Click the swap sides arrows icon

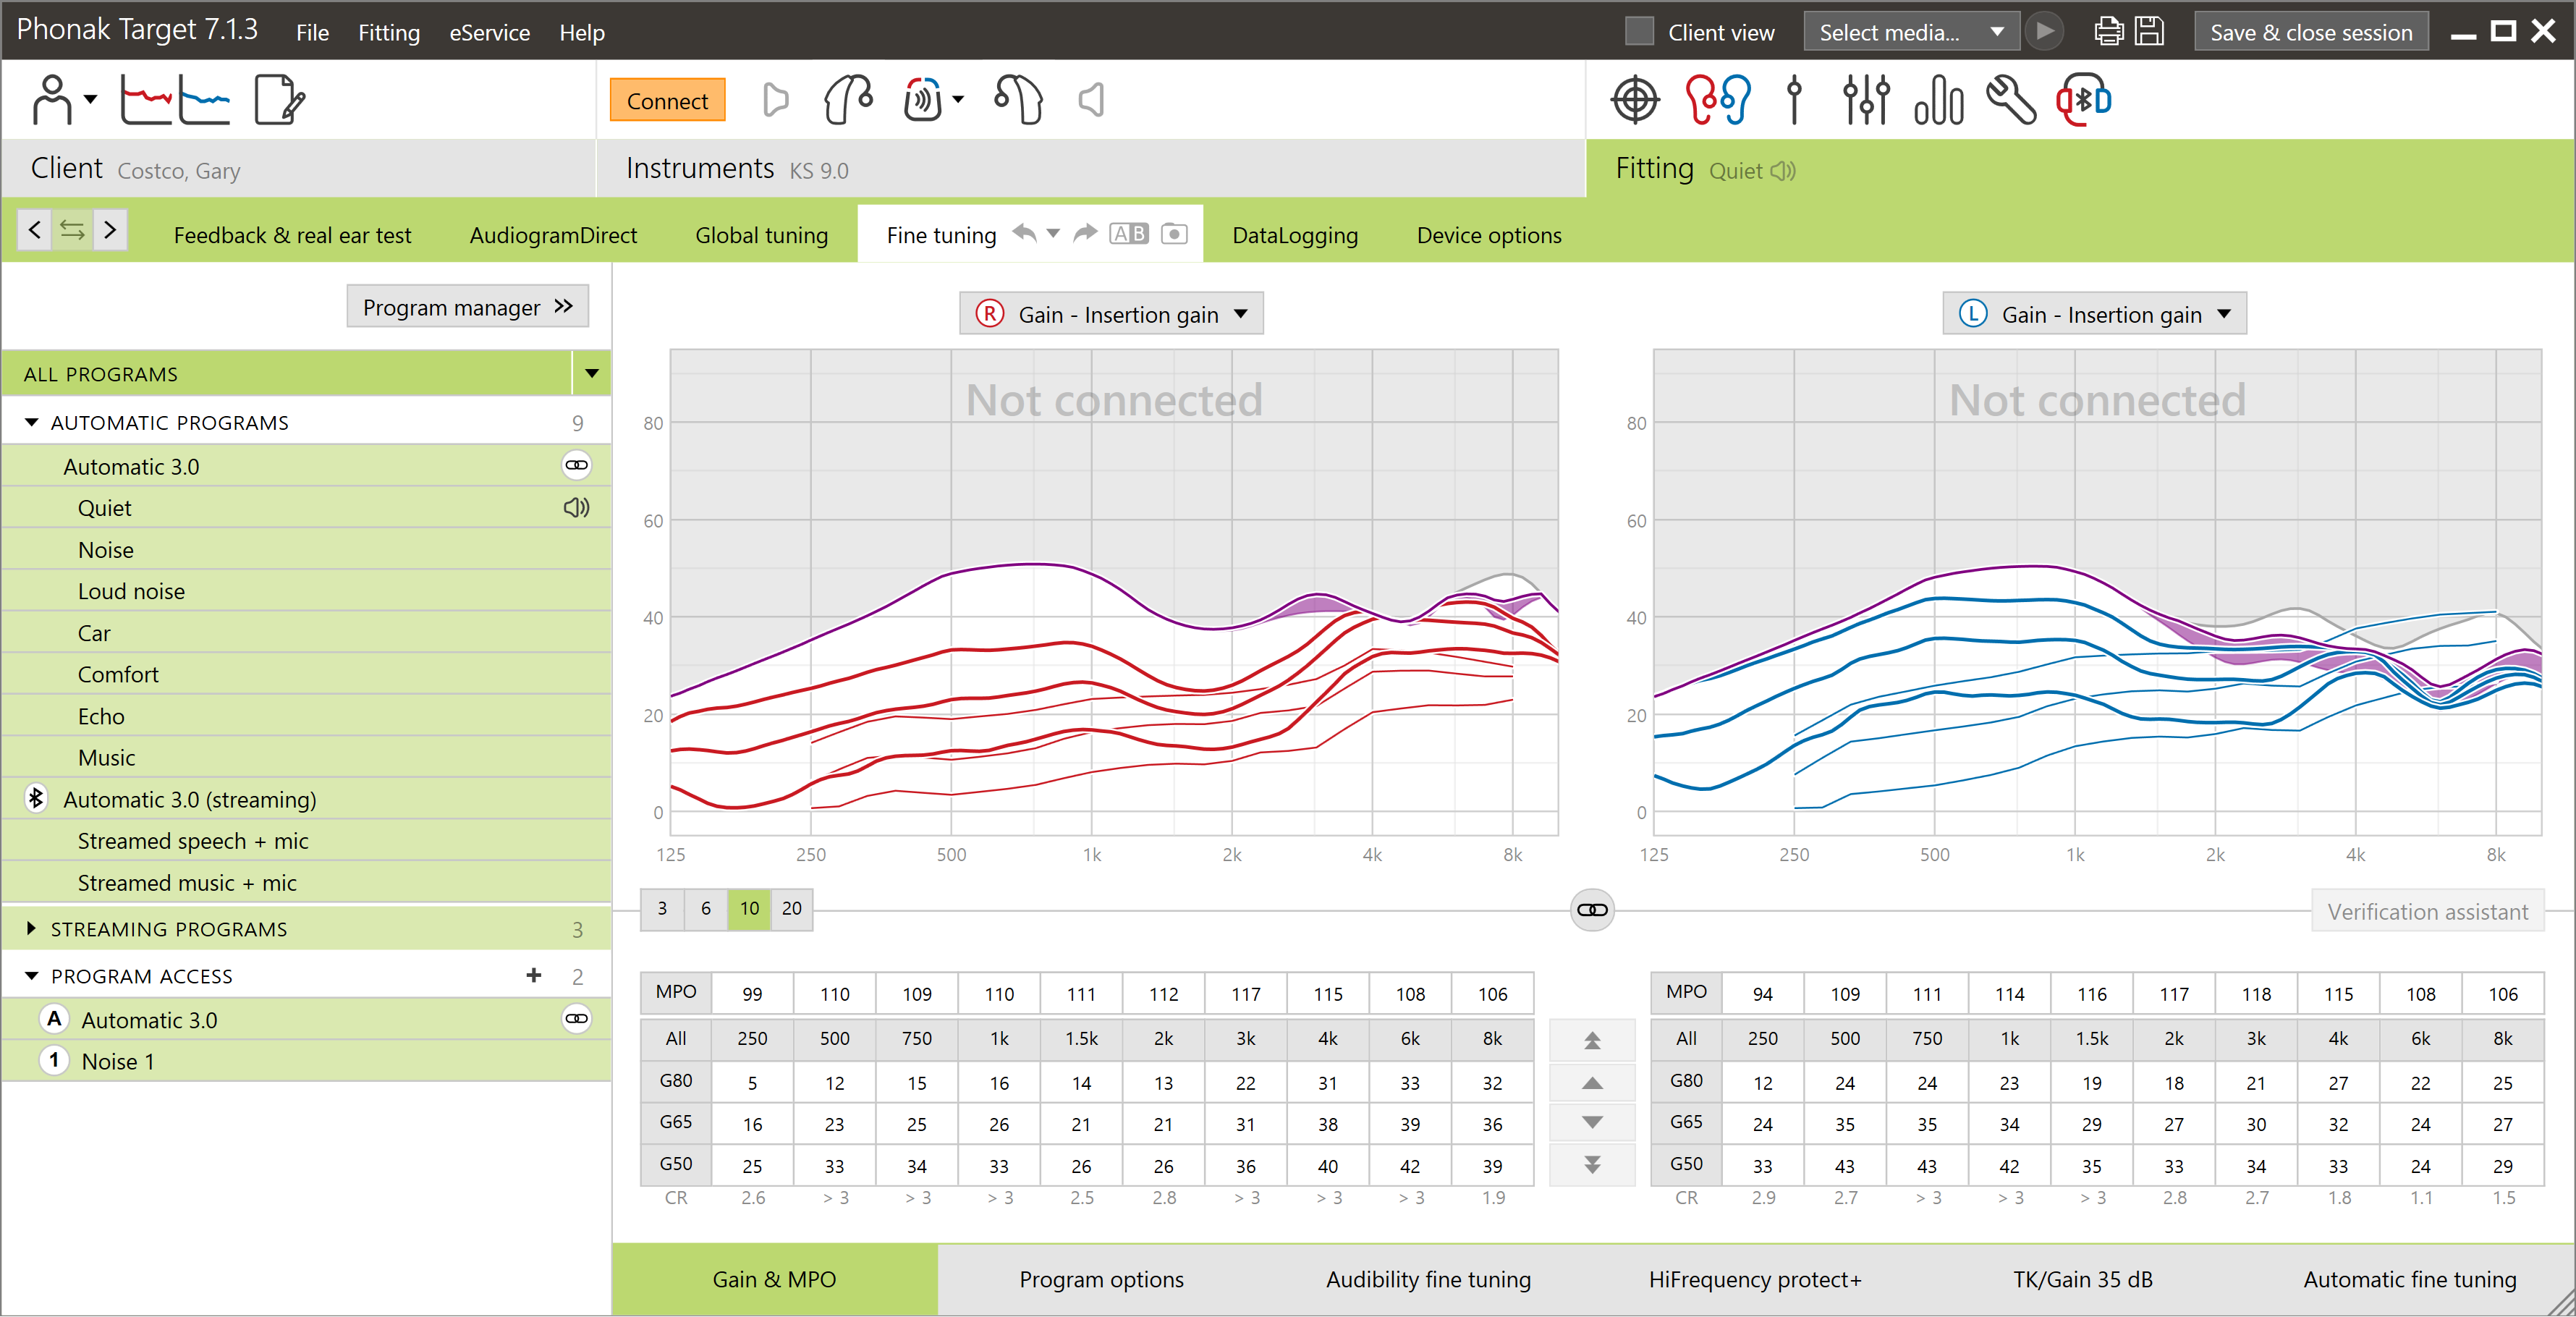pyautogui.click(x=72, y=230)
